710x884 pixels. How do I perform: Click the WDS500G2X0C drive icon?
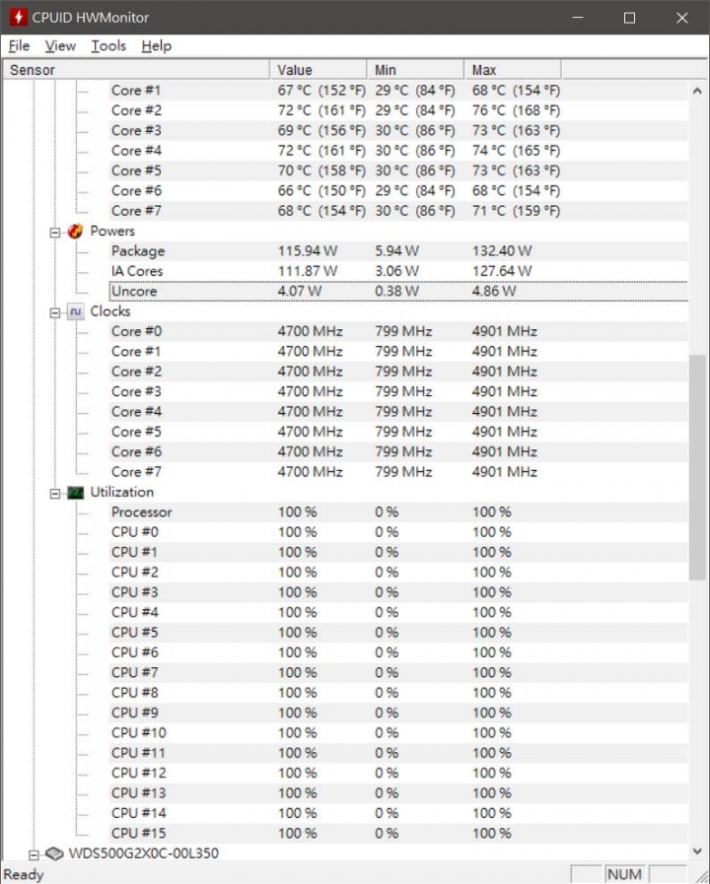click(54, 853)
